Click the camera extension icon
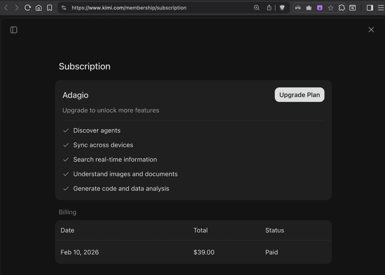 coord(309,8)
